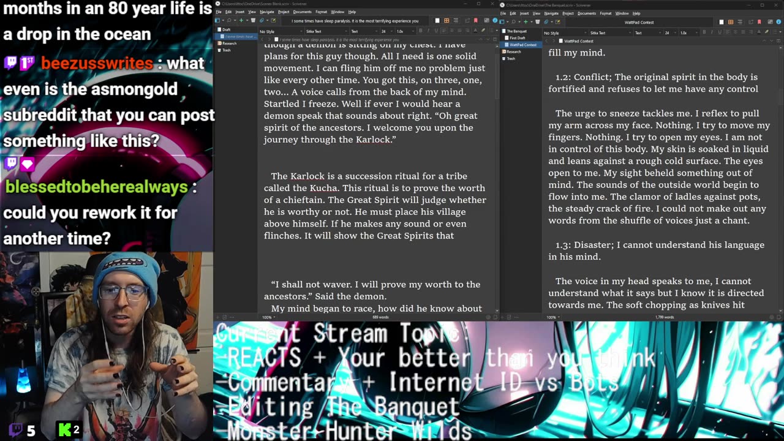
Task: Open 1.0x line spacing dropdown in Scenes Blank window
Action: pyautogui.click(x=405, y=31)
